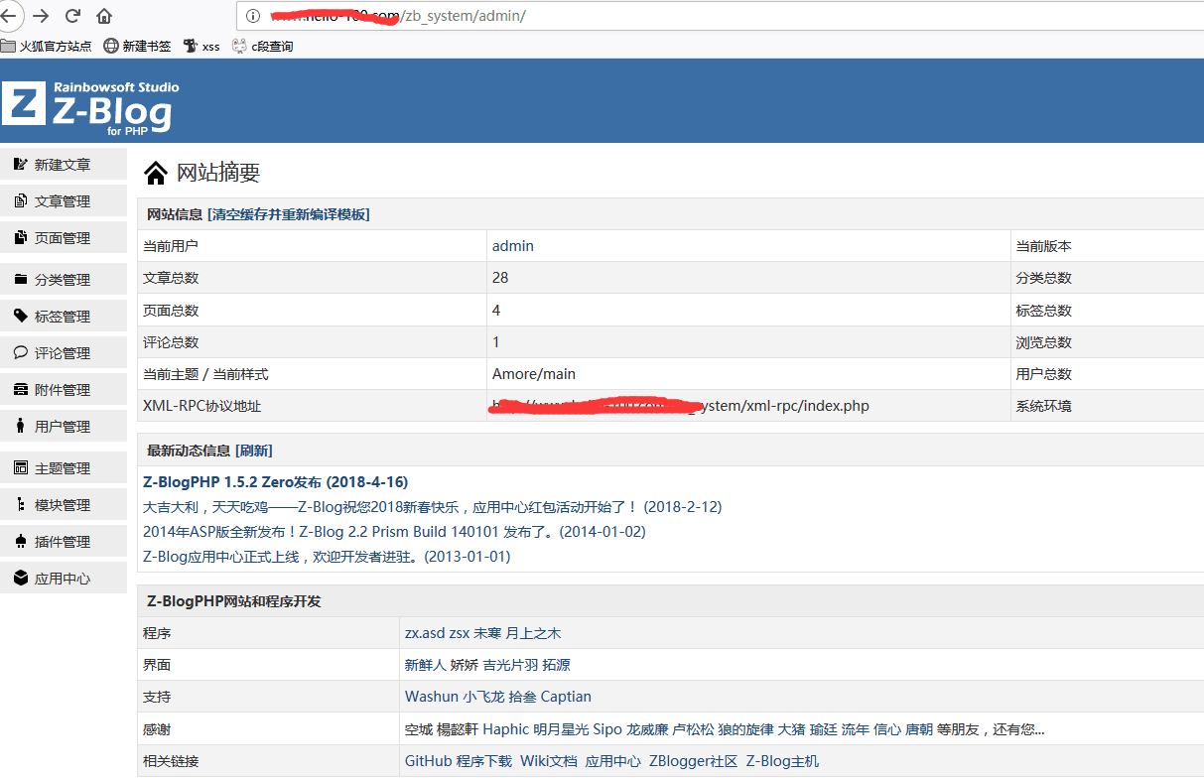Click the zx.asd developer link
The width and height of the screenshot is (1204, 778).
coord(425,633)
